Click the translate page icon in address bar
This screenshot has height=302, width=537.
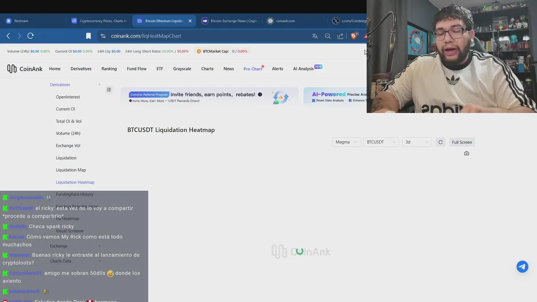pyautogui.click(x=315, y=36)
